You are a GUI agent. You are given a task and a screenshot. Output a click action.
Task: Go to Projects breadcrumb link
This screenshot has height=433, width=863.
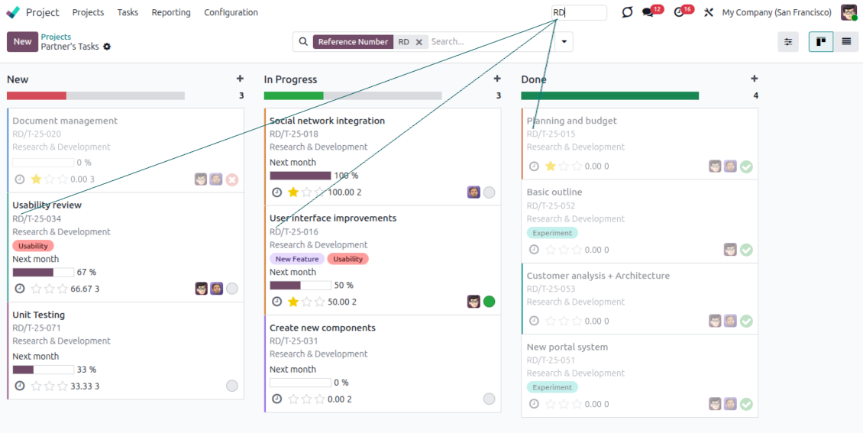coord(56,37)
